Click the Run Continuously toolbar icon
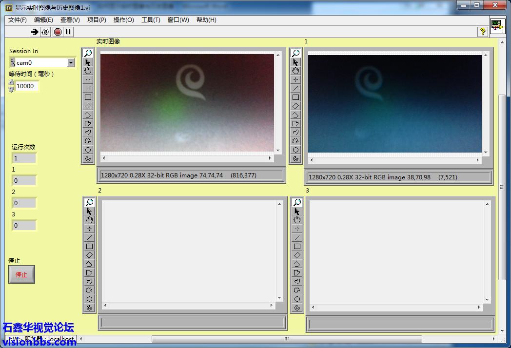Image resolution: width=511 pixels, height=348 pixels. pyautogui.click(x=45, y=32)
